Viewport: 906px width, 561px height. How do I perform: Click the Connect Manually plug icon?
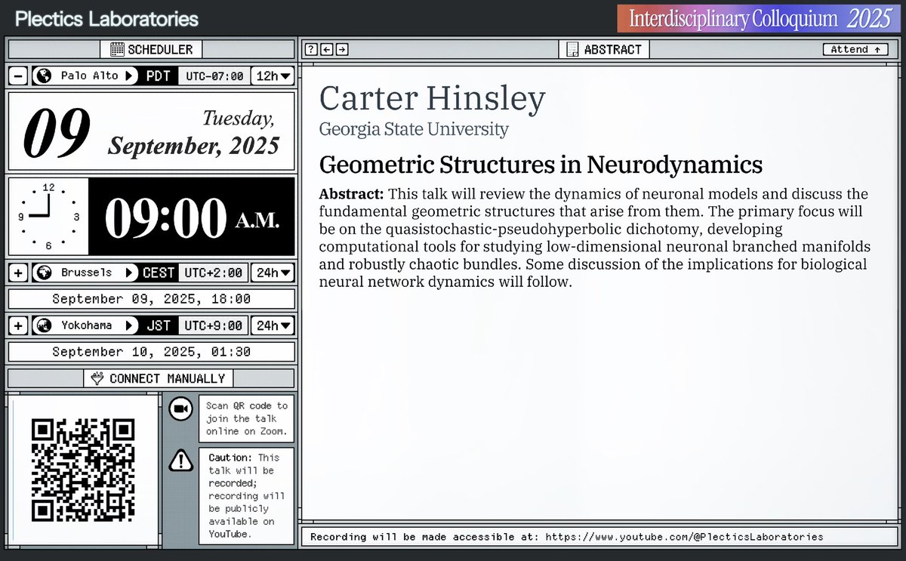click(96, 378)
